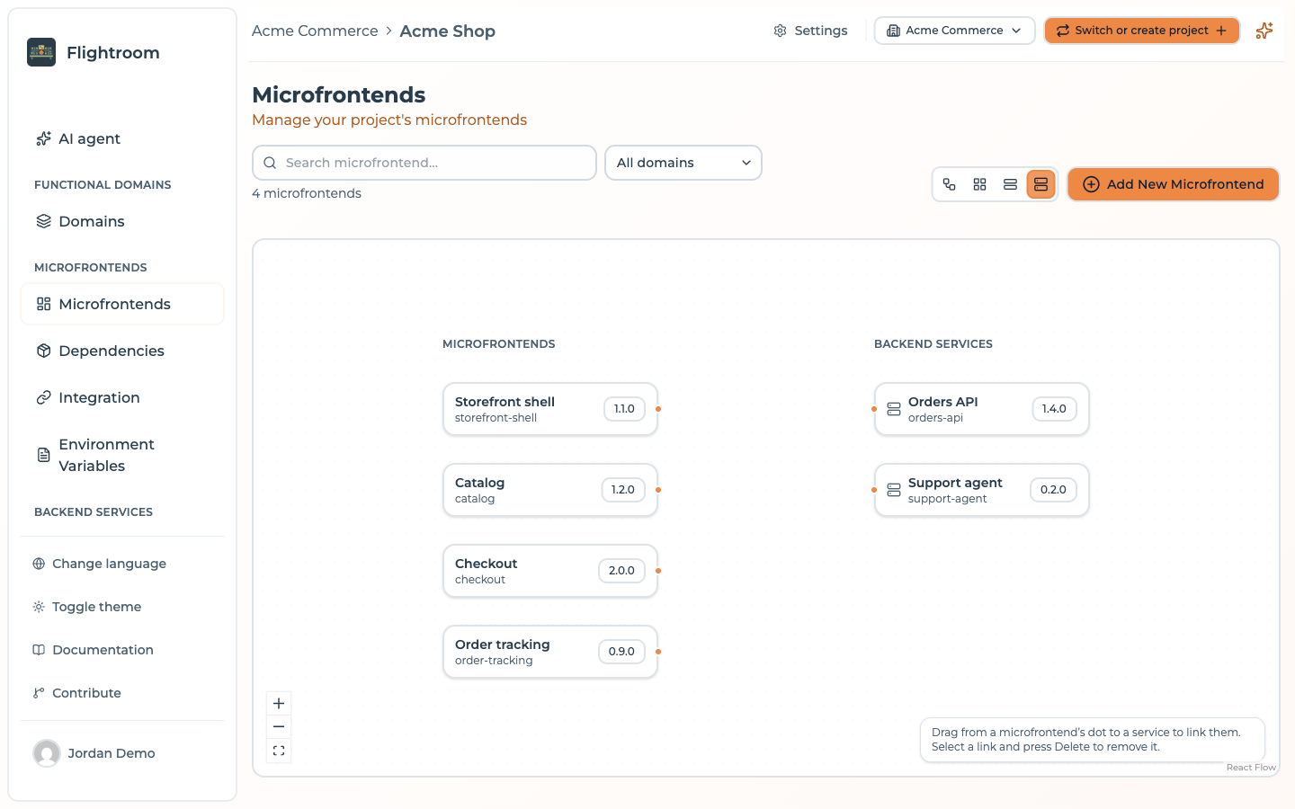The height and width of the screenshot is (809, 1295).
Task: Click Storefront shell connection dot
Action: tap(658, 409)
